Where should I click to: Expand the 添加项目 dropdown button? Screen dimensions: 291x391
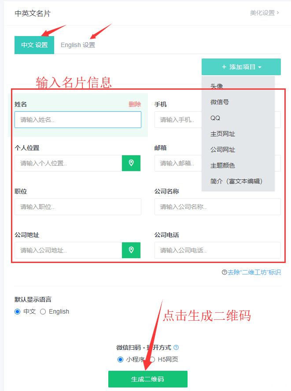click(241, 67)
